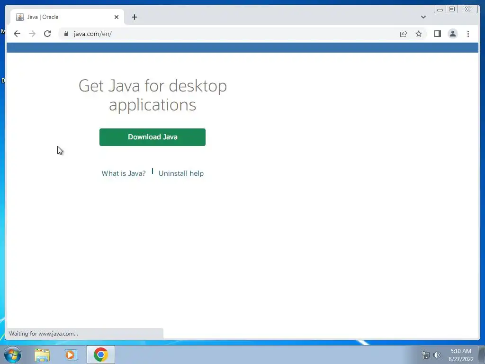Viewport: 485px width, 364px height.
Task: Click the 'Waiting for www.java.com...' status text
Action: click(43, 334)
